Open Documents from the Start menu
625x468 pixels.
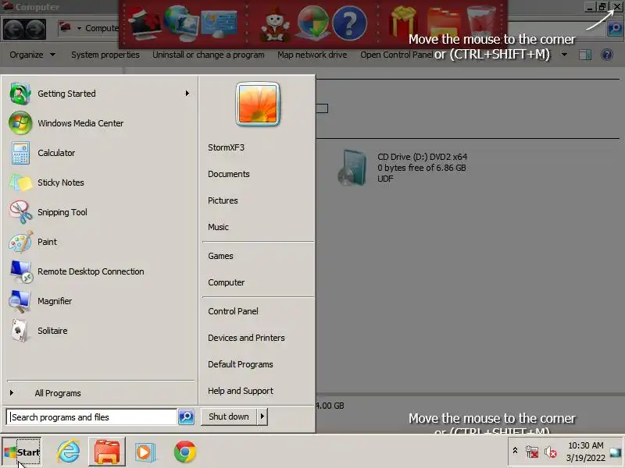pos(229,174)
